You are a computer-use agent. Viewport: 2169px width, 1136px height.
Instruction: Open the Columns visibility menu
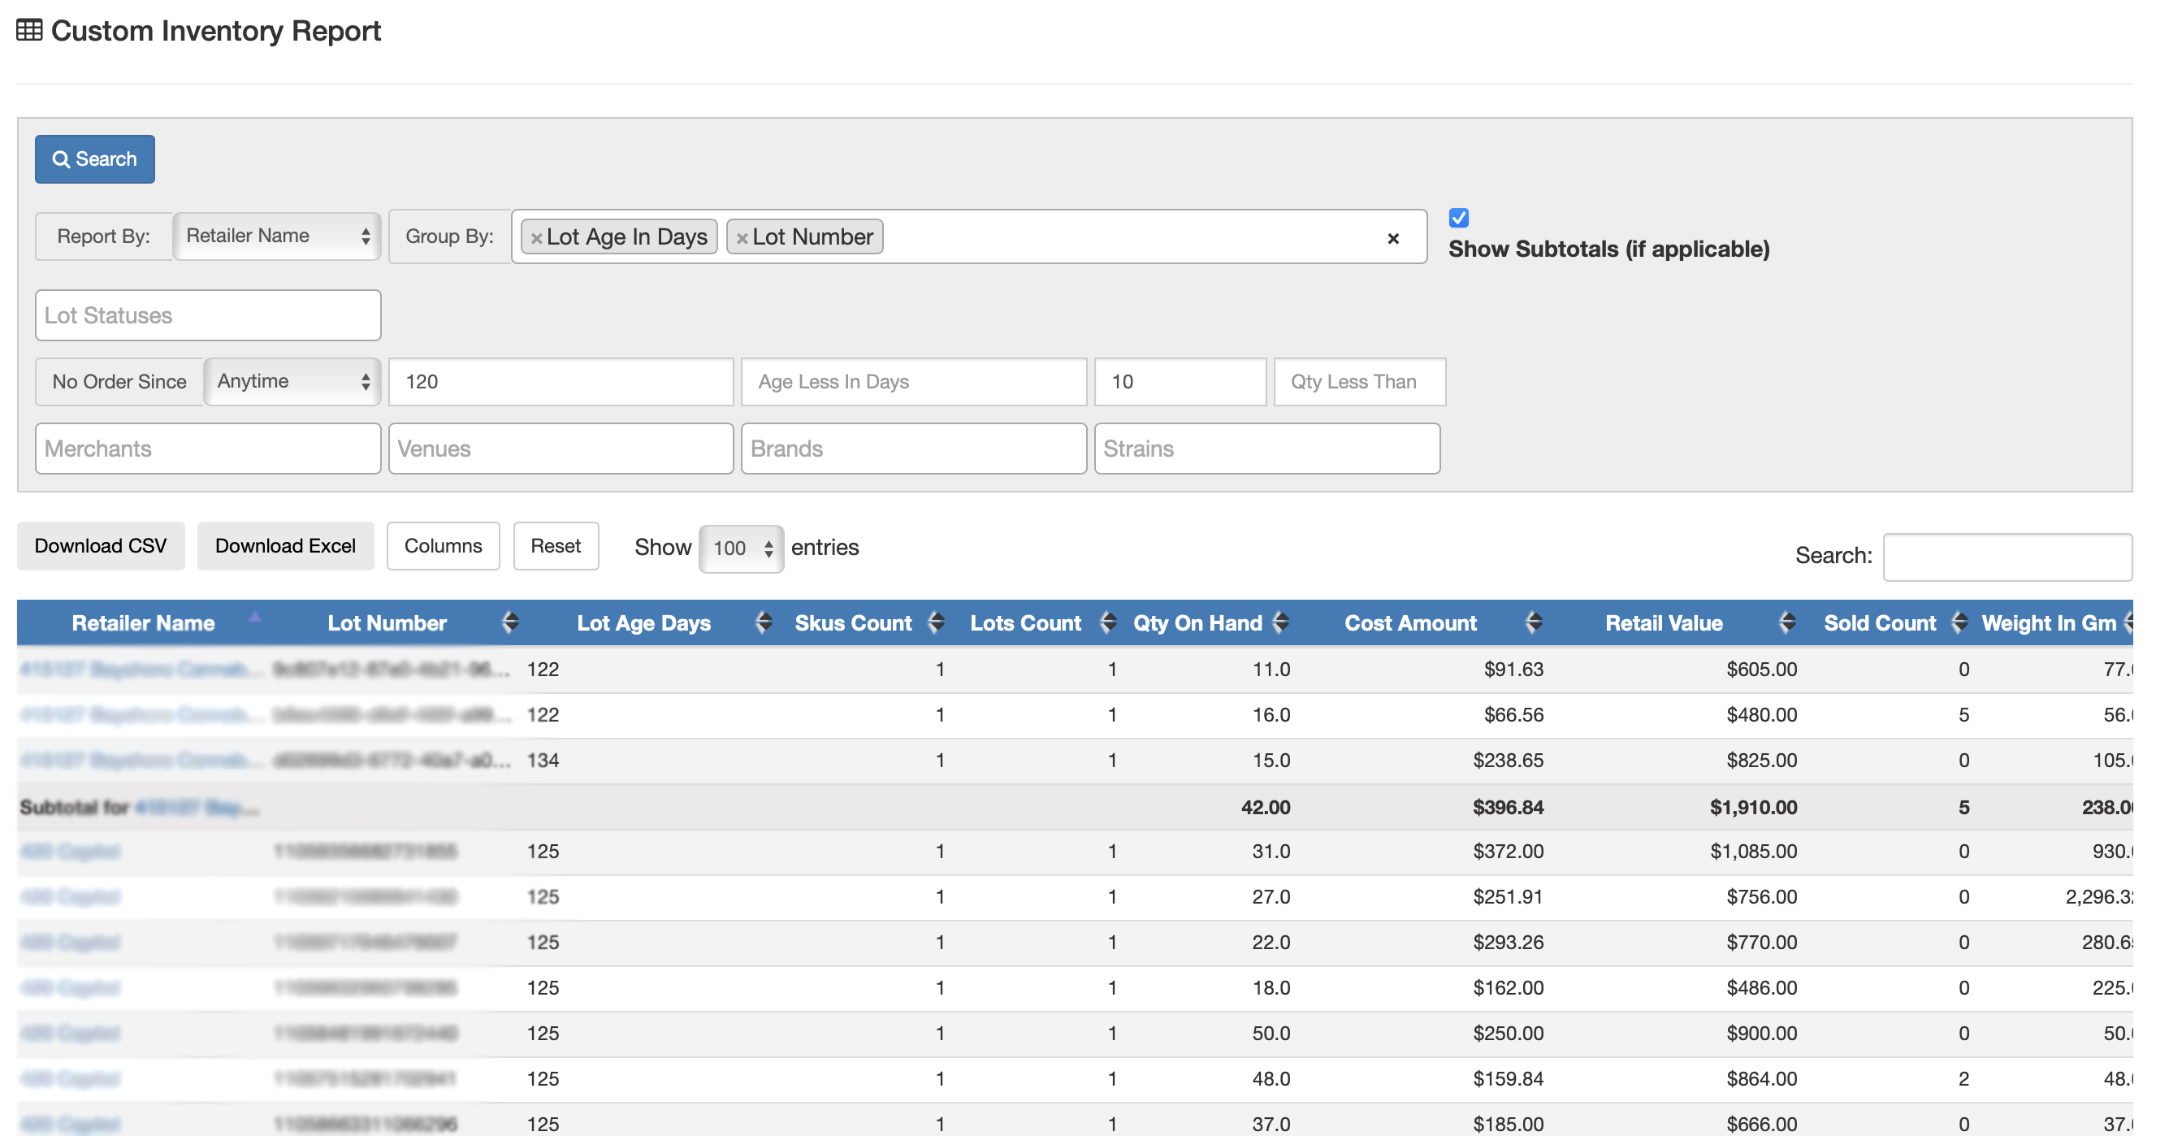pyautogui.click(x=443, y=546)
